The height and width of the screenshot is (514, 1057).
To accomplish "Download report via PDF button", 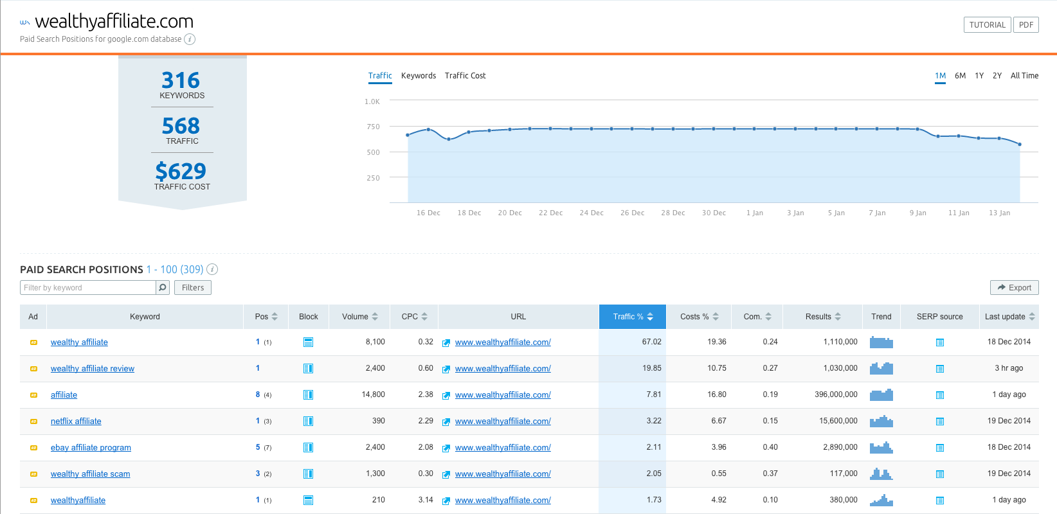I will pyautogui.click(x=1026, y=25).
